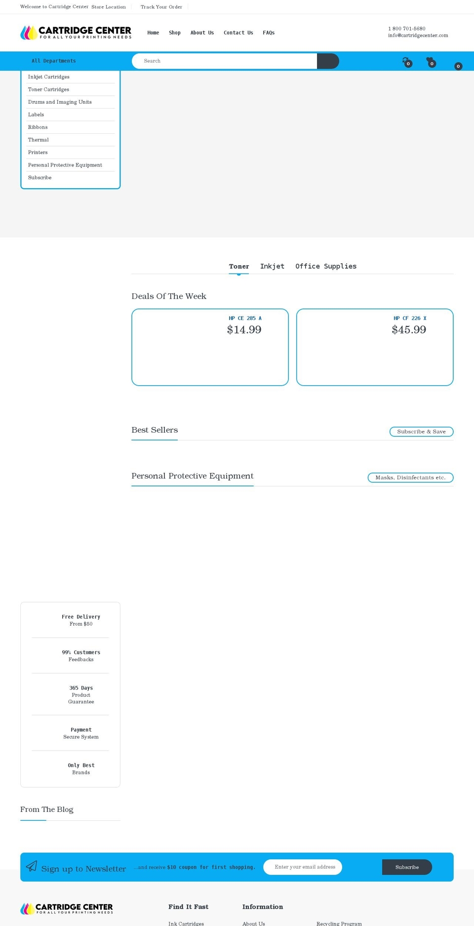Click the phone number 1 800 701-5680
This screenshot has width=474, height=926.
click(406, 29)
